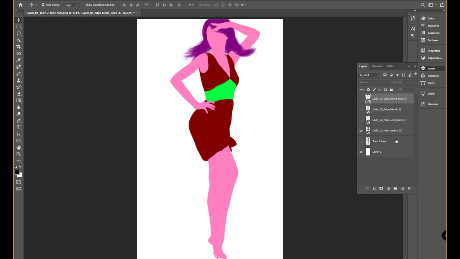Open the Edit Toolbar ellipsis in tools panel
The image size is (460, 259).
pos(19,161)
